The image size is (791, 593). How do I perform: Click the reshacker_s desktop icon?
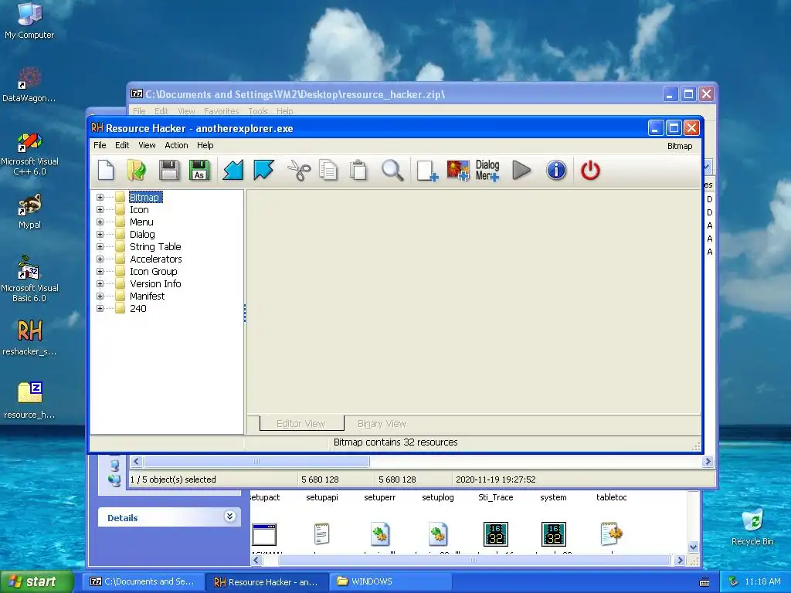pos(29,337)
